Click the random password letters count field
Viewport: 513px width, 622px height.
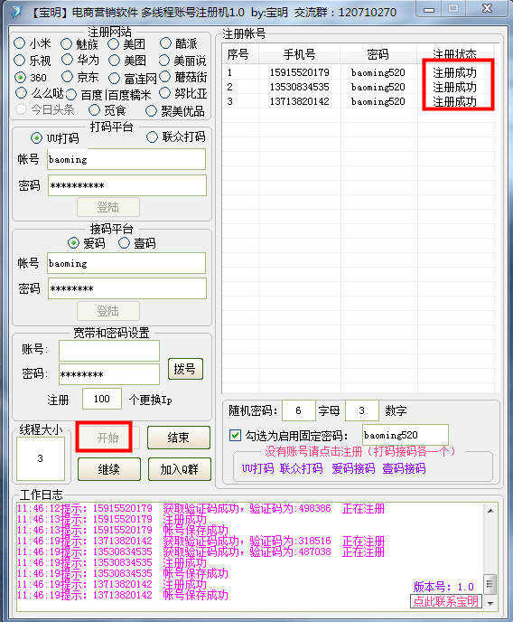click(299, 410)
